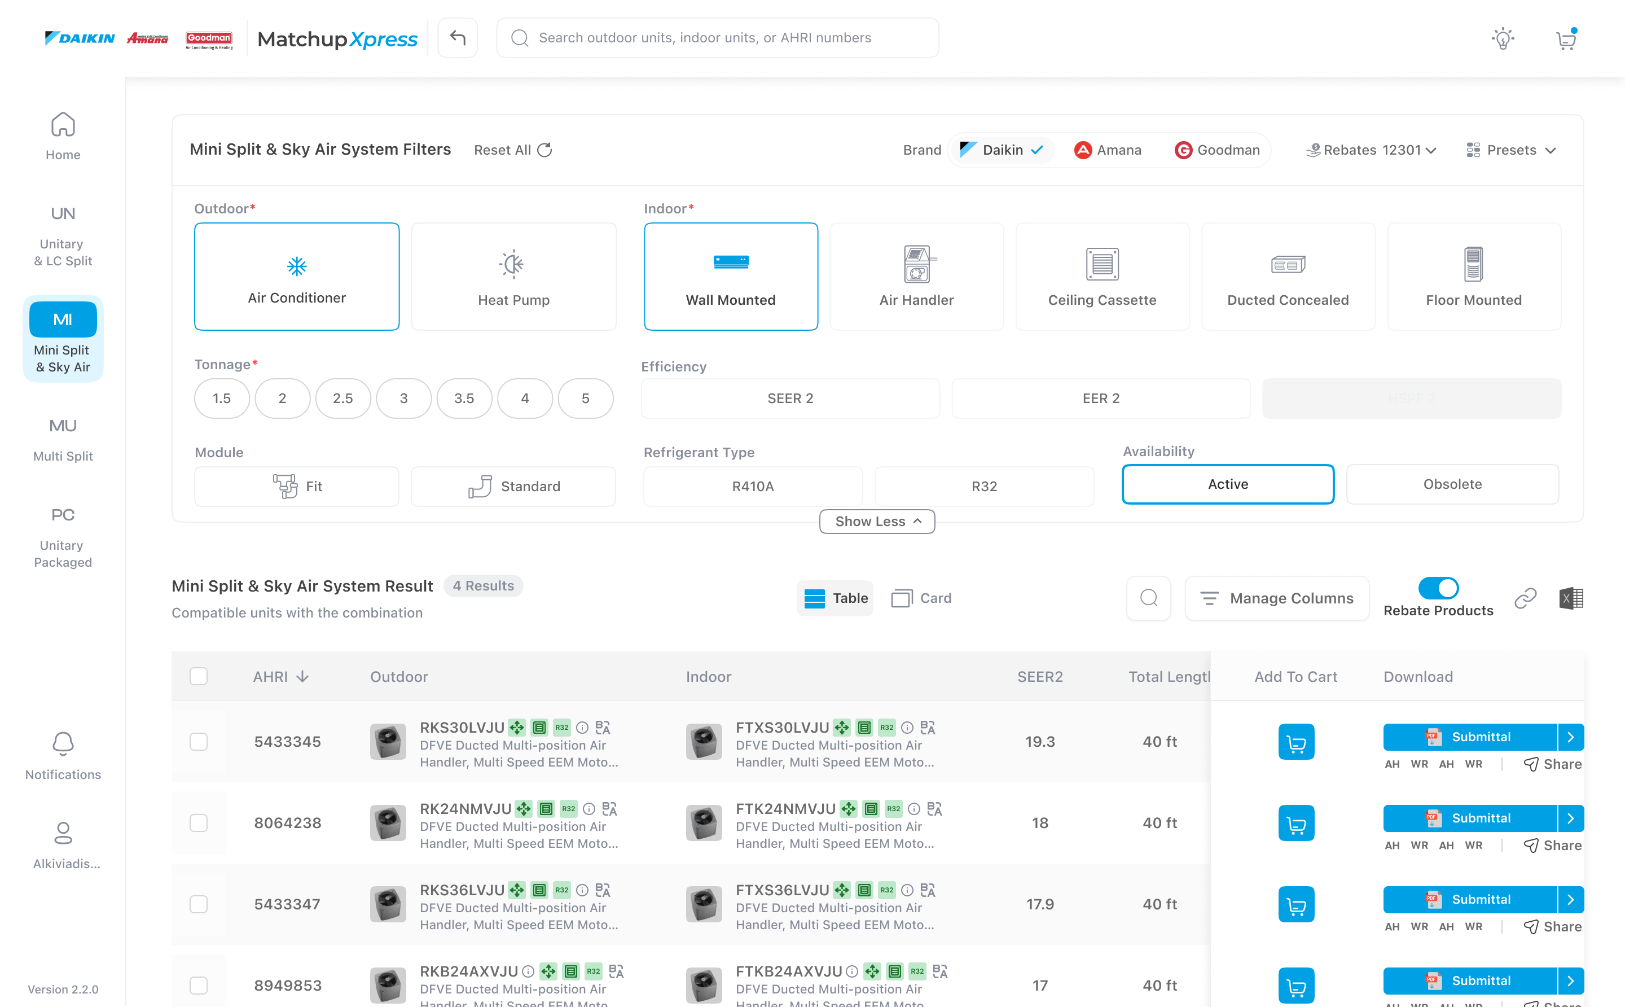Viewport: 1625px width, 1007px height.
Task: Open Manage Columns
Action: pyautogui.click(x=1276, y=598)
